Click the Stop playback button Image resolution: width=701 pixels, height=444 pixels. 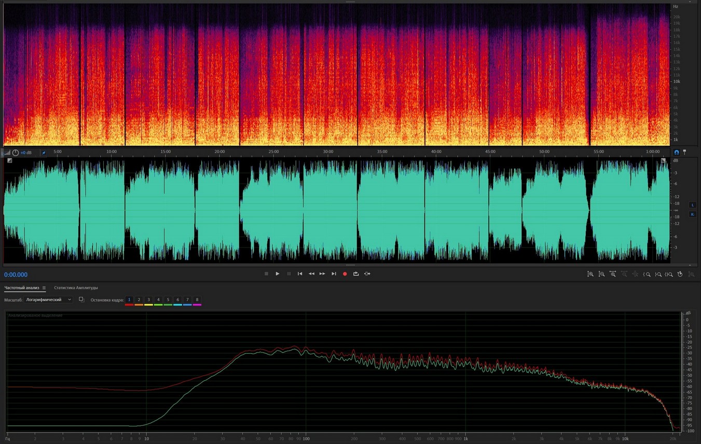[x=266, y=274]
